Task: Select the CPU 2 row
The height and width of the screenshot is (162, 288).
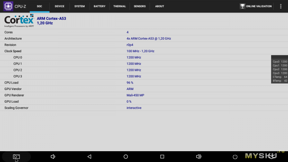Action: point(144,70)
